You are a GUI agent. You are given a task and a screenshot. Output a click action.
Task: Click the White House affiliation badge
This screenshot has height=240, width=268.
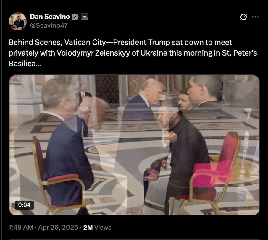tap(84, 17)
